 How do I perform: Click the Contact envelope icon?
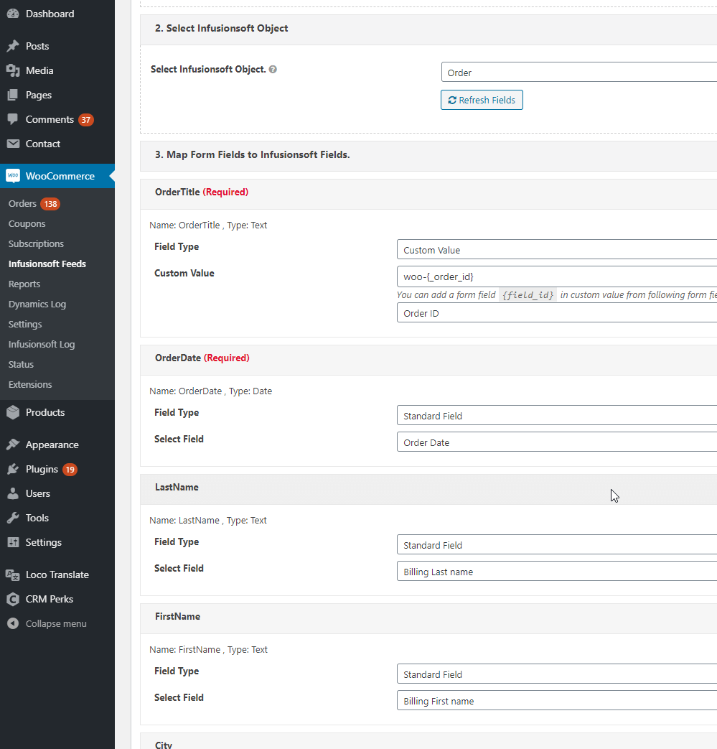pos(13,144)
